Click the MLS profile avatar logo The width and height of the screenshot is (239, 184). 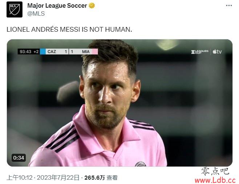pyautogui.click(x=15, y=9)
